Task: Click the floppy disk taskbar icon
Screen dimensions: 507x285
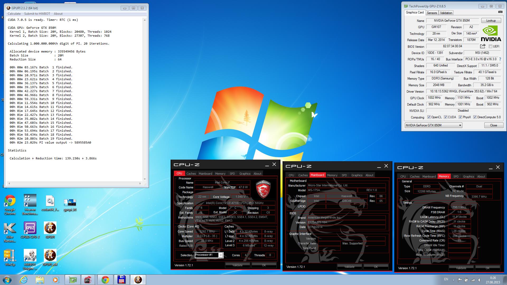Action: tap(121, 280)
